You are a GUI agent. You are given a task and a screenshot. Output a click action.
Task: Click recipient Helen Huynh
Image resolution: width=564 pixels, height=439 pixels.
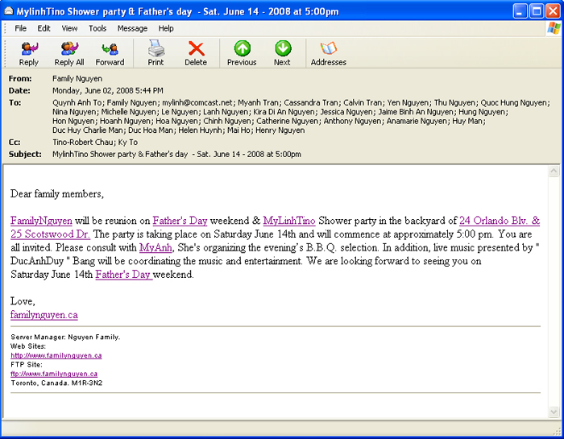[x=200, y=130]
